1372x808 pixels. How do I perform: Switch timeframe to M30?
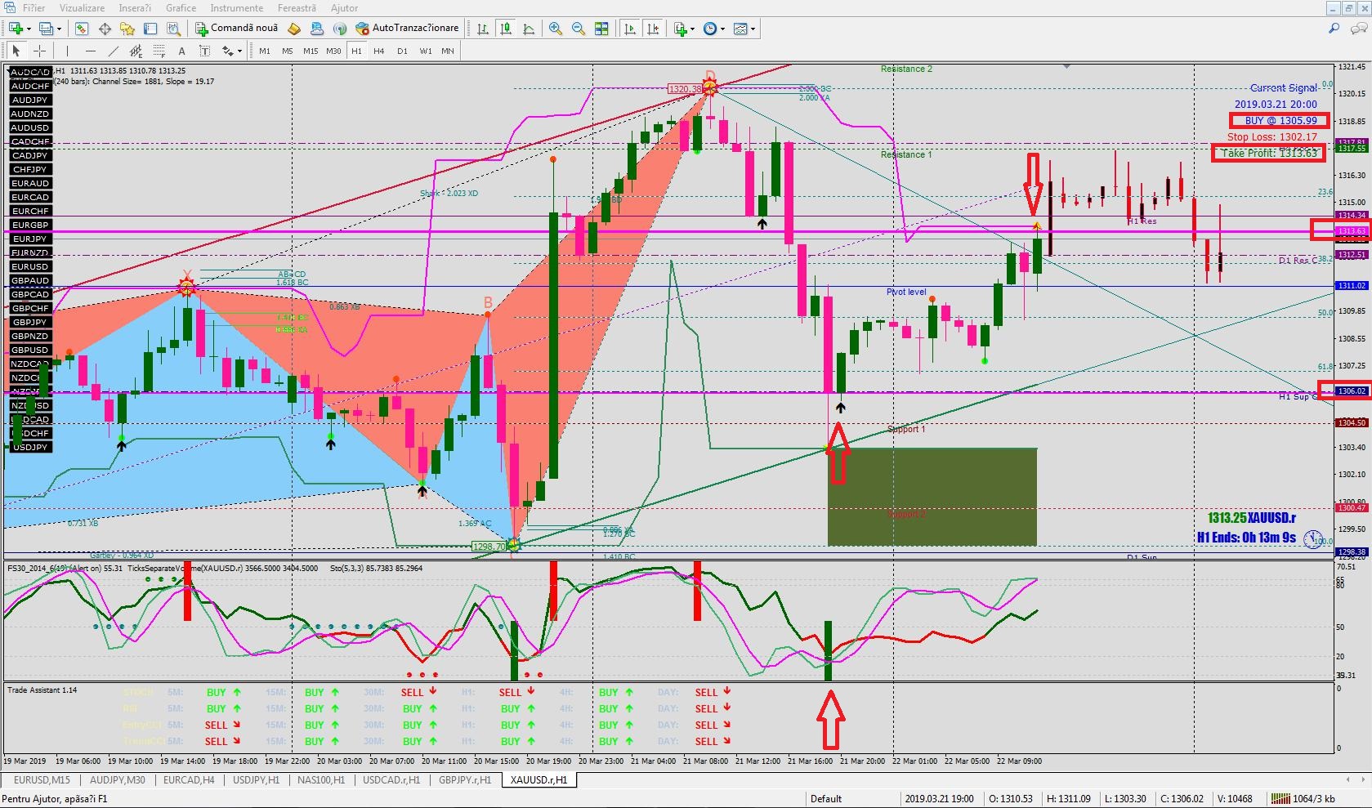333,51
